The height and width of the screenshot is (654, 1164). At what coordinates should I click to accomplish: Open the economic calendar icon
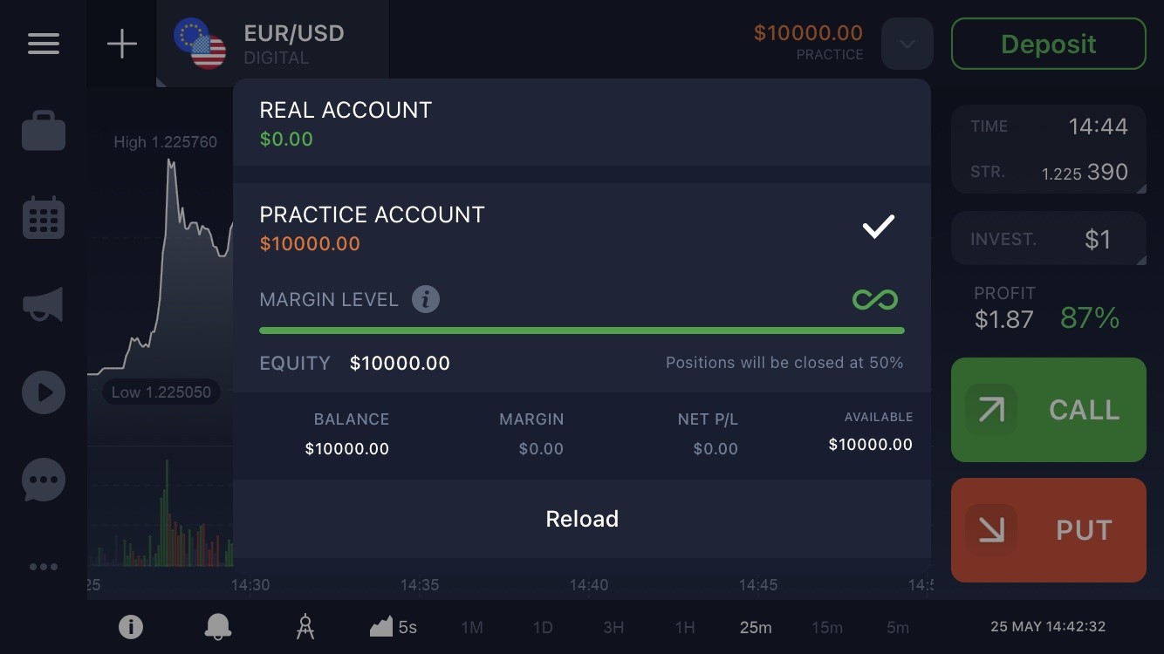[44, 217]
